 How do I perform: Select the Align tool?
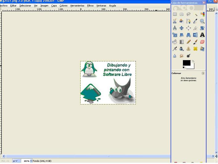tap(188, 28)
